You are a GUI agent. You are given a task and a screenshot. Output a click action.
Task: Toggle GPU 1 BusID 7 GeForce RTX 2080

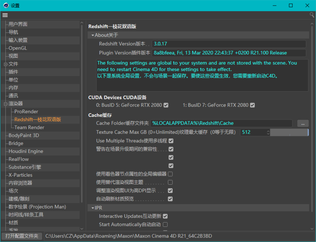[x=252, y=105]
